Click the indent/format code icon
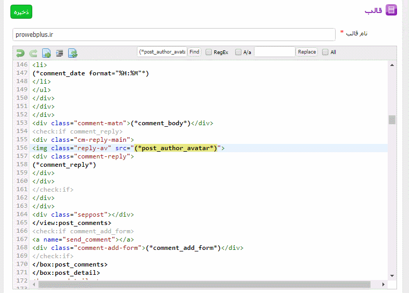Viewport: 409px width, 293px height. click(x=60, y=52)
